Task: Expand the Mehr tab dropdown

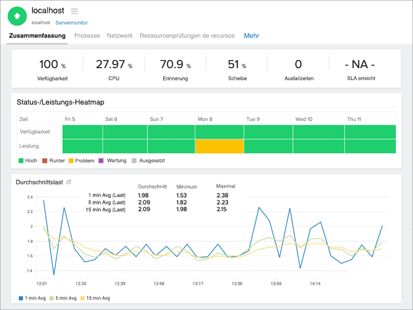Action: (251, 36)
